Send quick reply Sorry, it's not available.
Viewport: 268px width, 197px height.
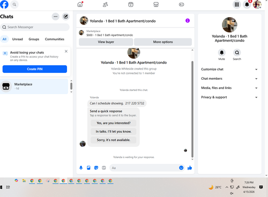tap(114, 140)
